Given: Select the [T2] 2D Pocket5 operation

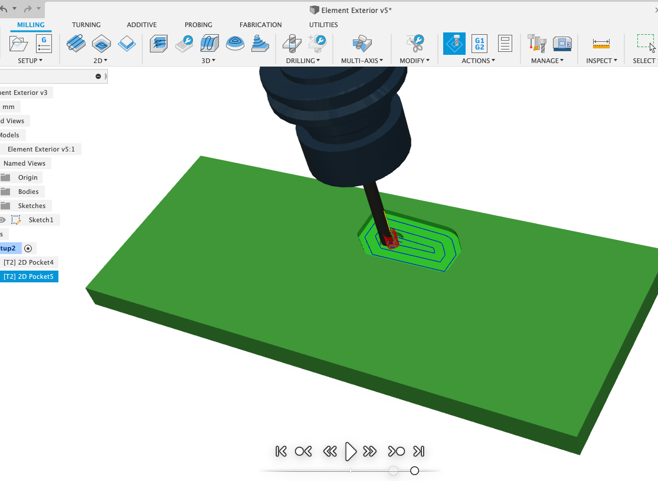Looking at the screenshot, I should (x=28, y=276).
